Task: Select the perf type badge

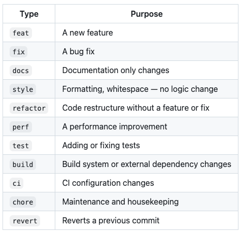Action: (x=21, y=127)
